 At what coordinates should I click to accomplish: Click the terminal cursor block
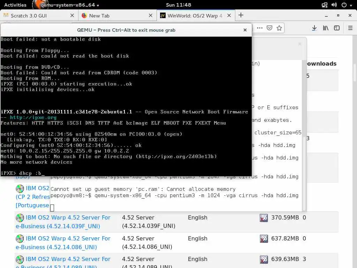coord(52,208)
